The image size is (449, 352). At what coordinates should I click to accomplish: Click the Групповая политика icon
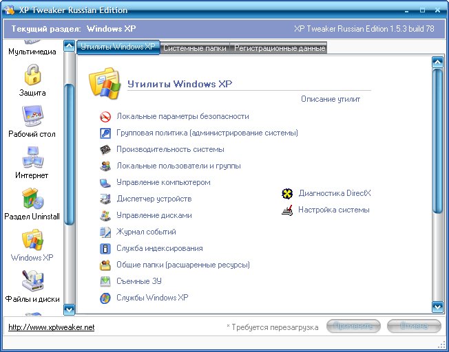[x=105, y=133]
